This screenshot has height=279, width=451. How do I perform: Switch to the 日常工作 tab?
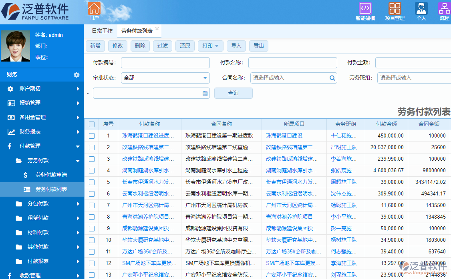[x=101, y=30]
